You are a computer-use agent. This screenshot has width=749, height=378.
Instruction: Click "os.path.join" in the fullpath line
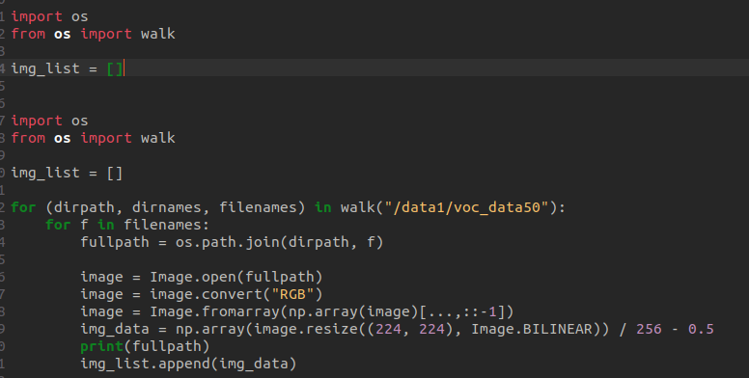click(228, 242)
